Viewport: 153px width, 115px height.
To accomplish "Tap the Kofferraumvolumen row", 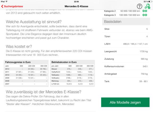I will 126,66.
